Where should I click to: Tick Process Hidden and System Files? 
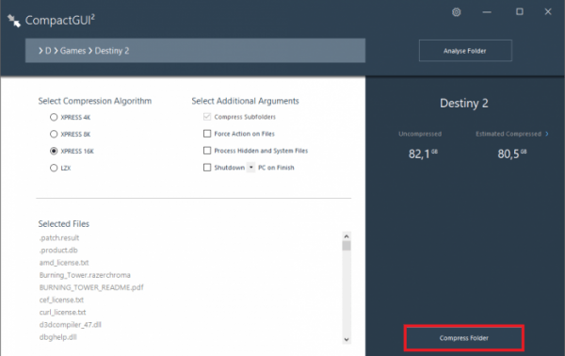click(x=207, y=151)
